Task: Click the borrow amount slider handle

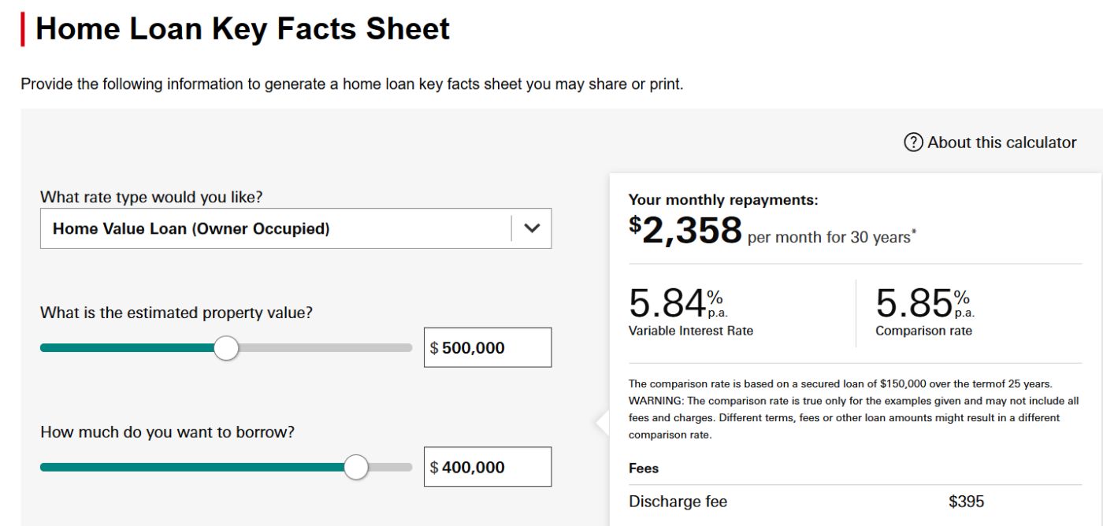Action: [x=356, y=467]
